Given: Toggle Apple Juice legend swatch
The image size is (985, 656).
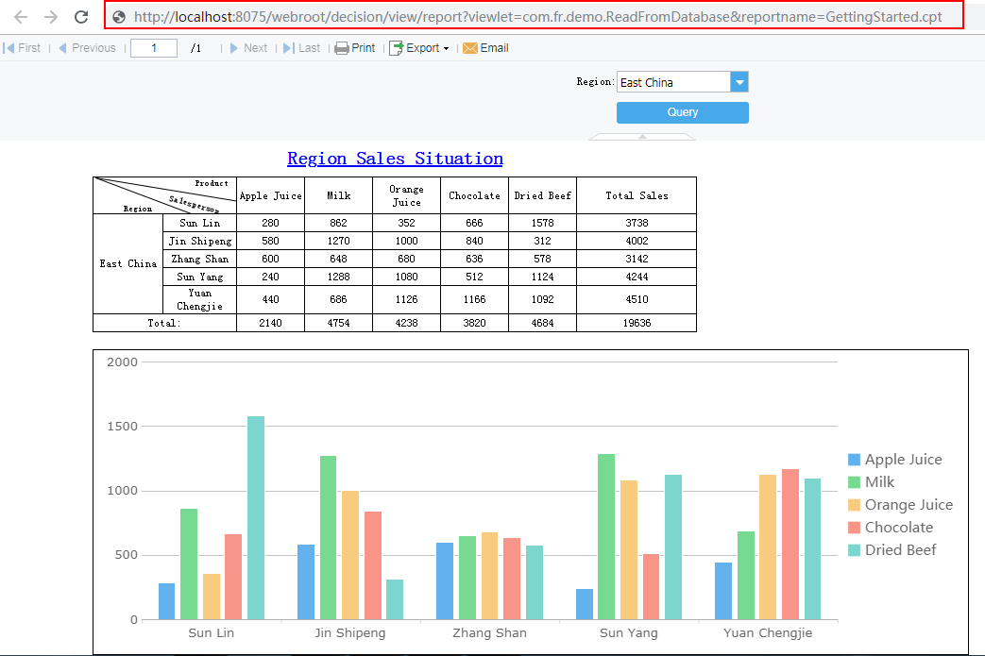Looking at the screenshot, I should click(x=854, y=460).
